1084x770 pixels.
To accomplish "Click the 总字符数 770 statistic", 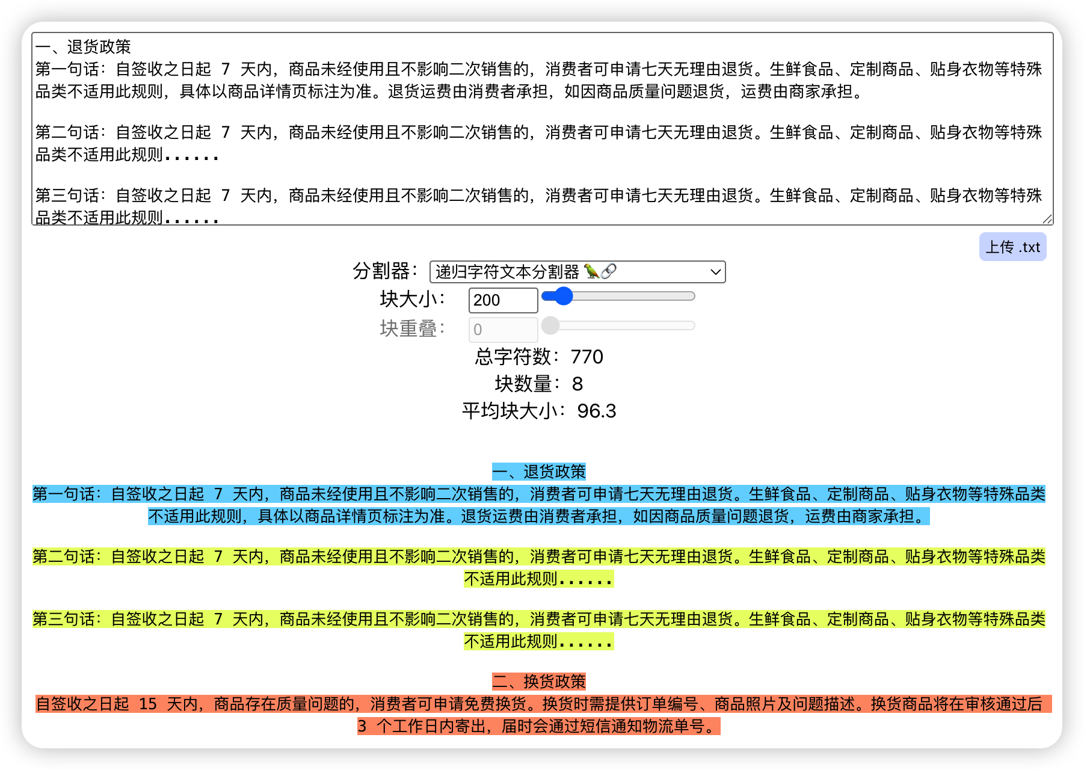I will coord(538,357).
